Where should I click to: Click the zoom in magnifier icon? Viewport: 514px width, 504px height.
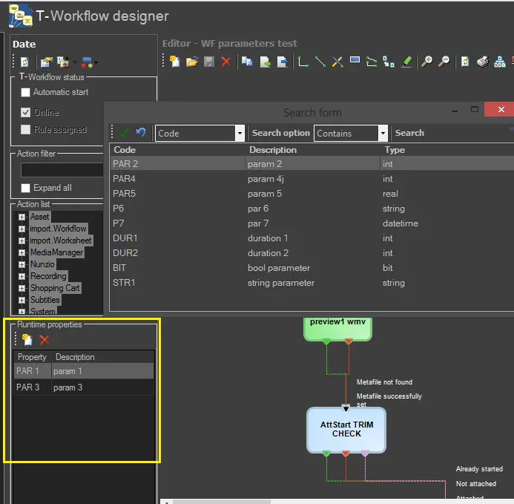tap(426, 62)
